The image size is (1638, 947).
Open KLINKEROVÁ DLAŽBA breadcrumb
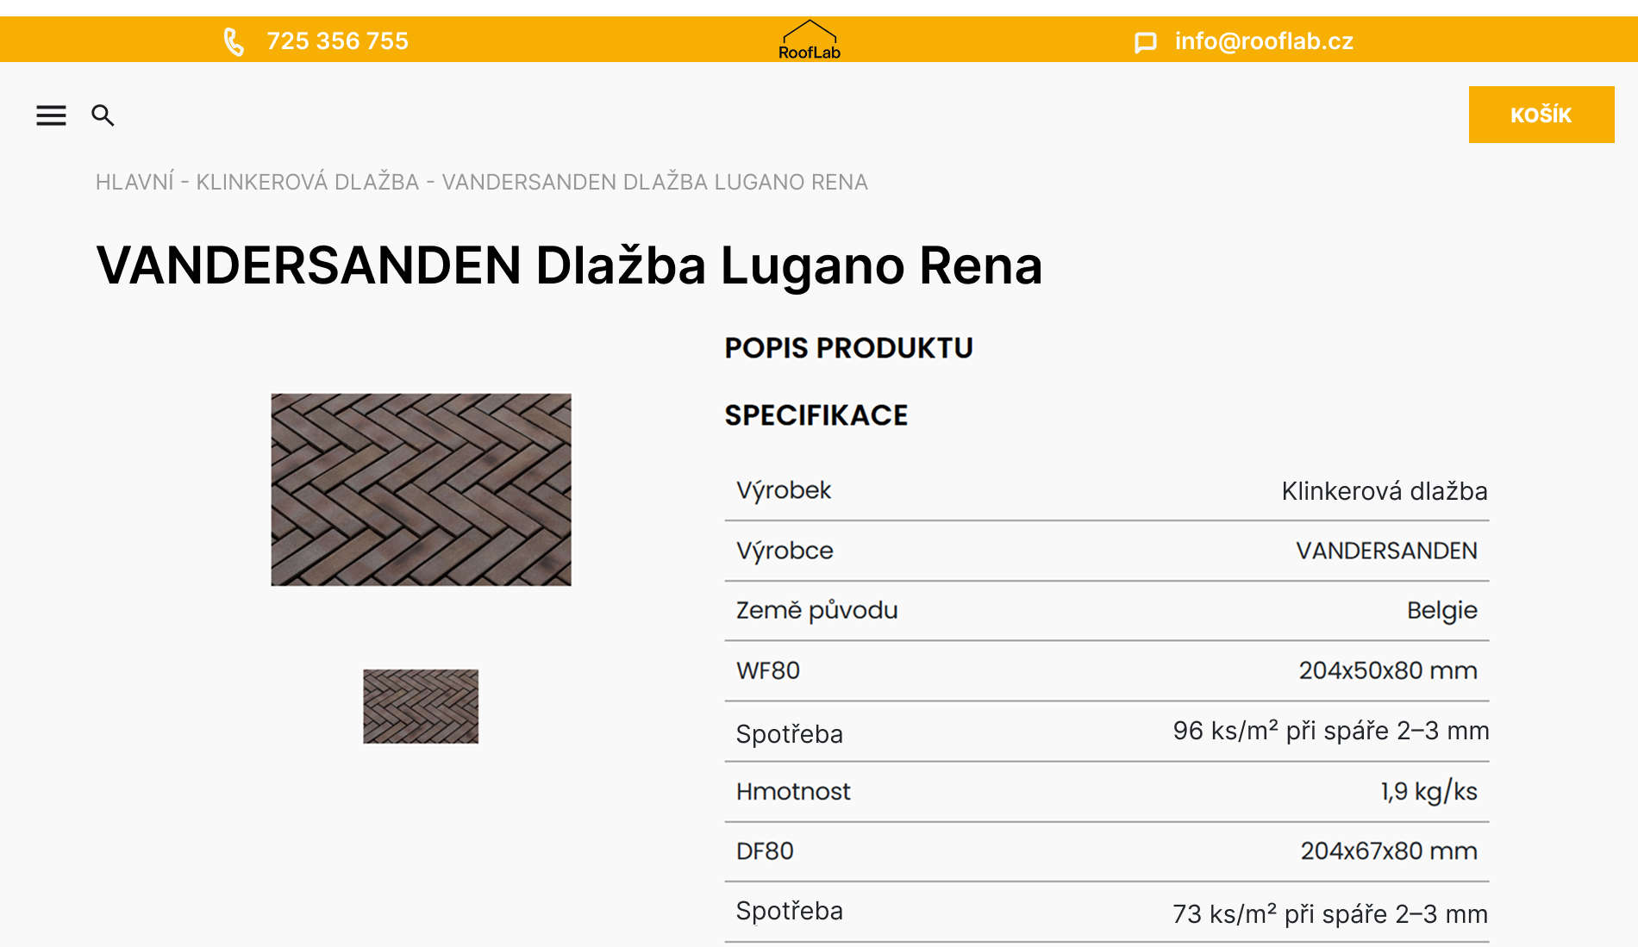[x=308, y=182]
